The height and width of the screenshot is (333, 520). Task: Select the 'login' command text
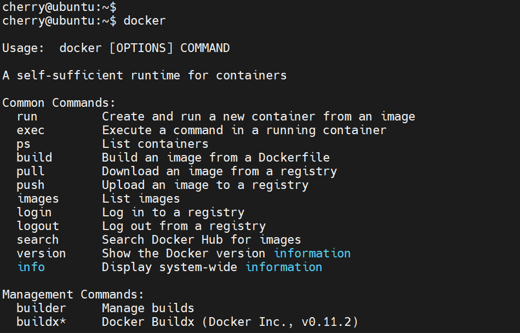click(x=34, y=212)
